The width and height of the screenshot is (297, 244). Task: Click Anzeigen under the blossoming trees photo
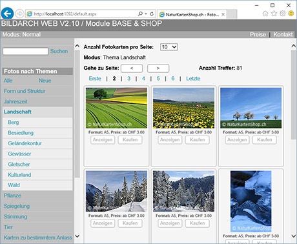[x=237, y=140]
